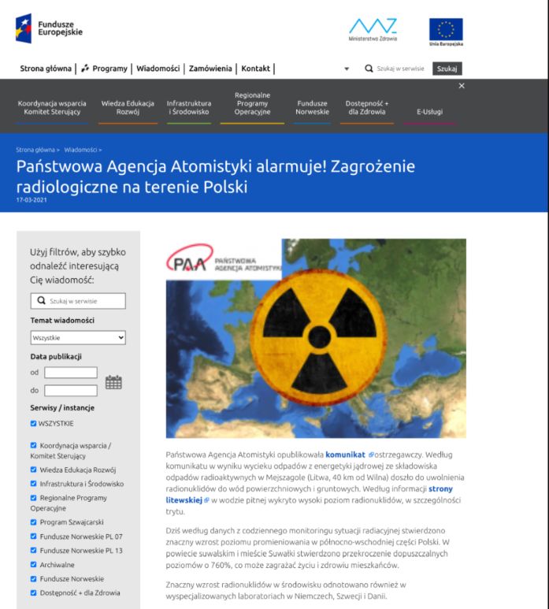Select Regionalne Programy Operacyjne tab

(x=252, y=103)
